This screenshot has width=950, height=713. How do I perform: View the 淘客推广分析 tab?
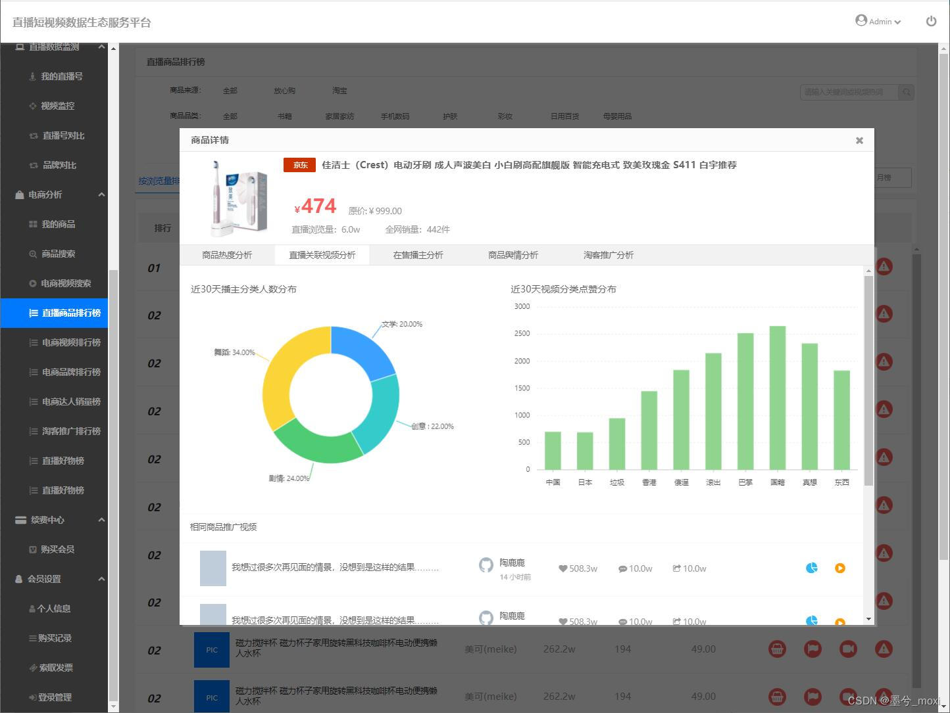609,255
